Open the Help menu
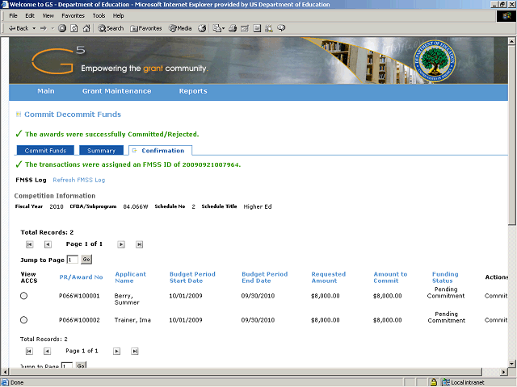 [118, 15]
